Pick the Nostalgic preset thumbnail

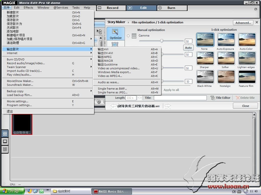(226, 77)
